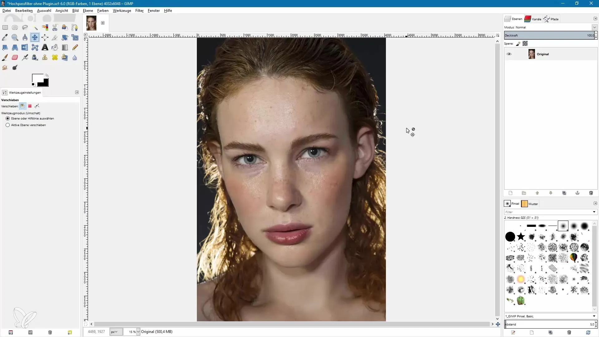Select the Rectangle Select tool
Image resolution: width=599 pixels, height=337 pixels.
tap(5, 27)
